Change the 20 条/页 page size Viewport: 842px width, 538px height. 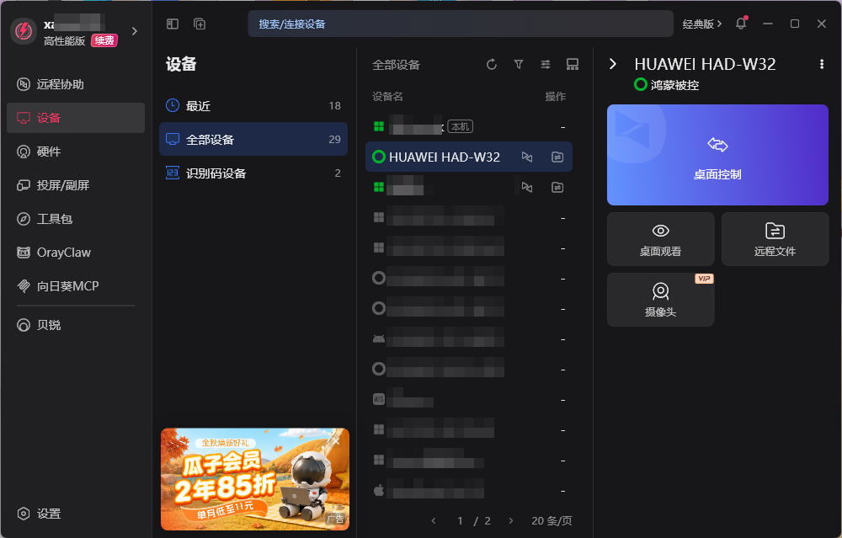pos(552,520)
